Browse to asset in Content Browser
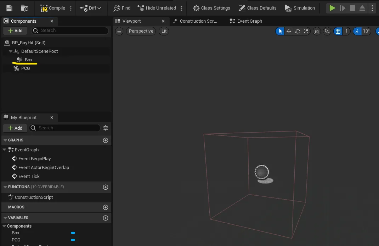 24,8
